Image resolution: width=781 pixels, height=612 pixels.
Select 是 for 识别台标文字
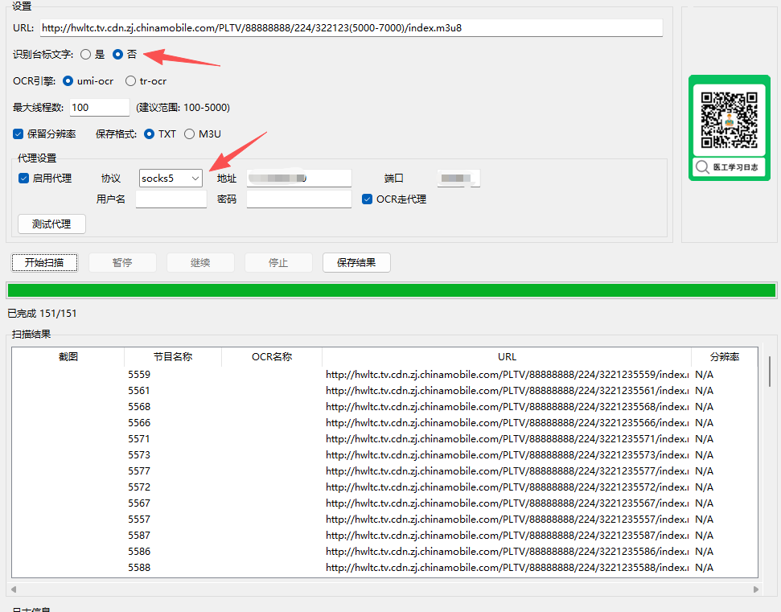[x=85, y=55]
